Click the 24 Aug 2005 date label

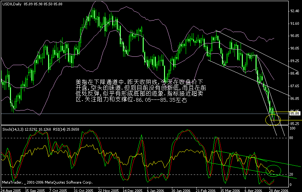(11, 190)
